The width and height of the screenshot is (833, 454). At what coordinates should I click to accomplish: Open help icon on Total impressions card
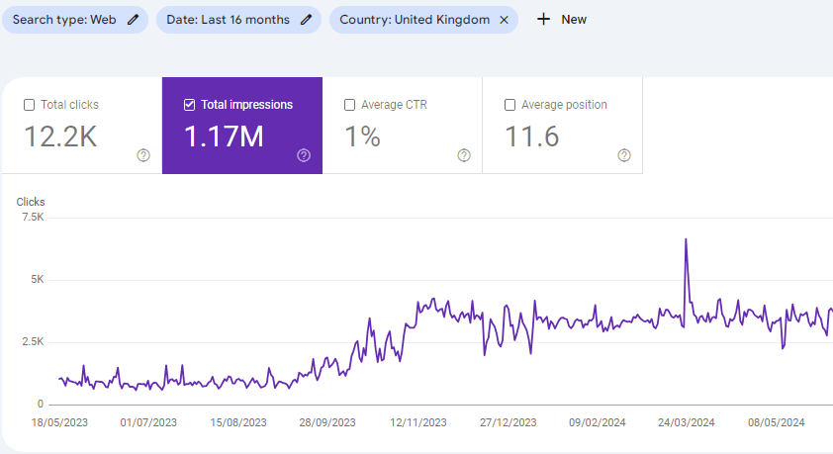(304, 155)
